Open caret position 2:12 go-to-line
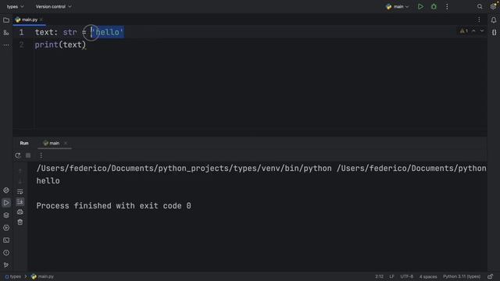The width and height of the screenshot is (500, 281). (x=379, y=276)
